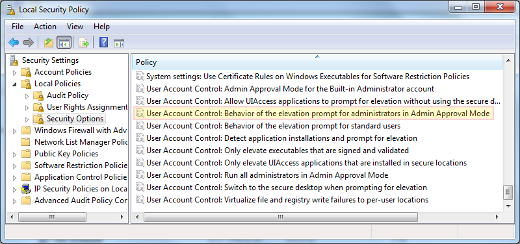Screen dimensions: 520x244
Task: Select Virtualize file and registry write failures policy
Action: pos(287,200)
